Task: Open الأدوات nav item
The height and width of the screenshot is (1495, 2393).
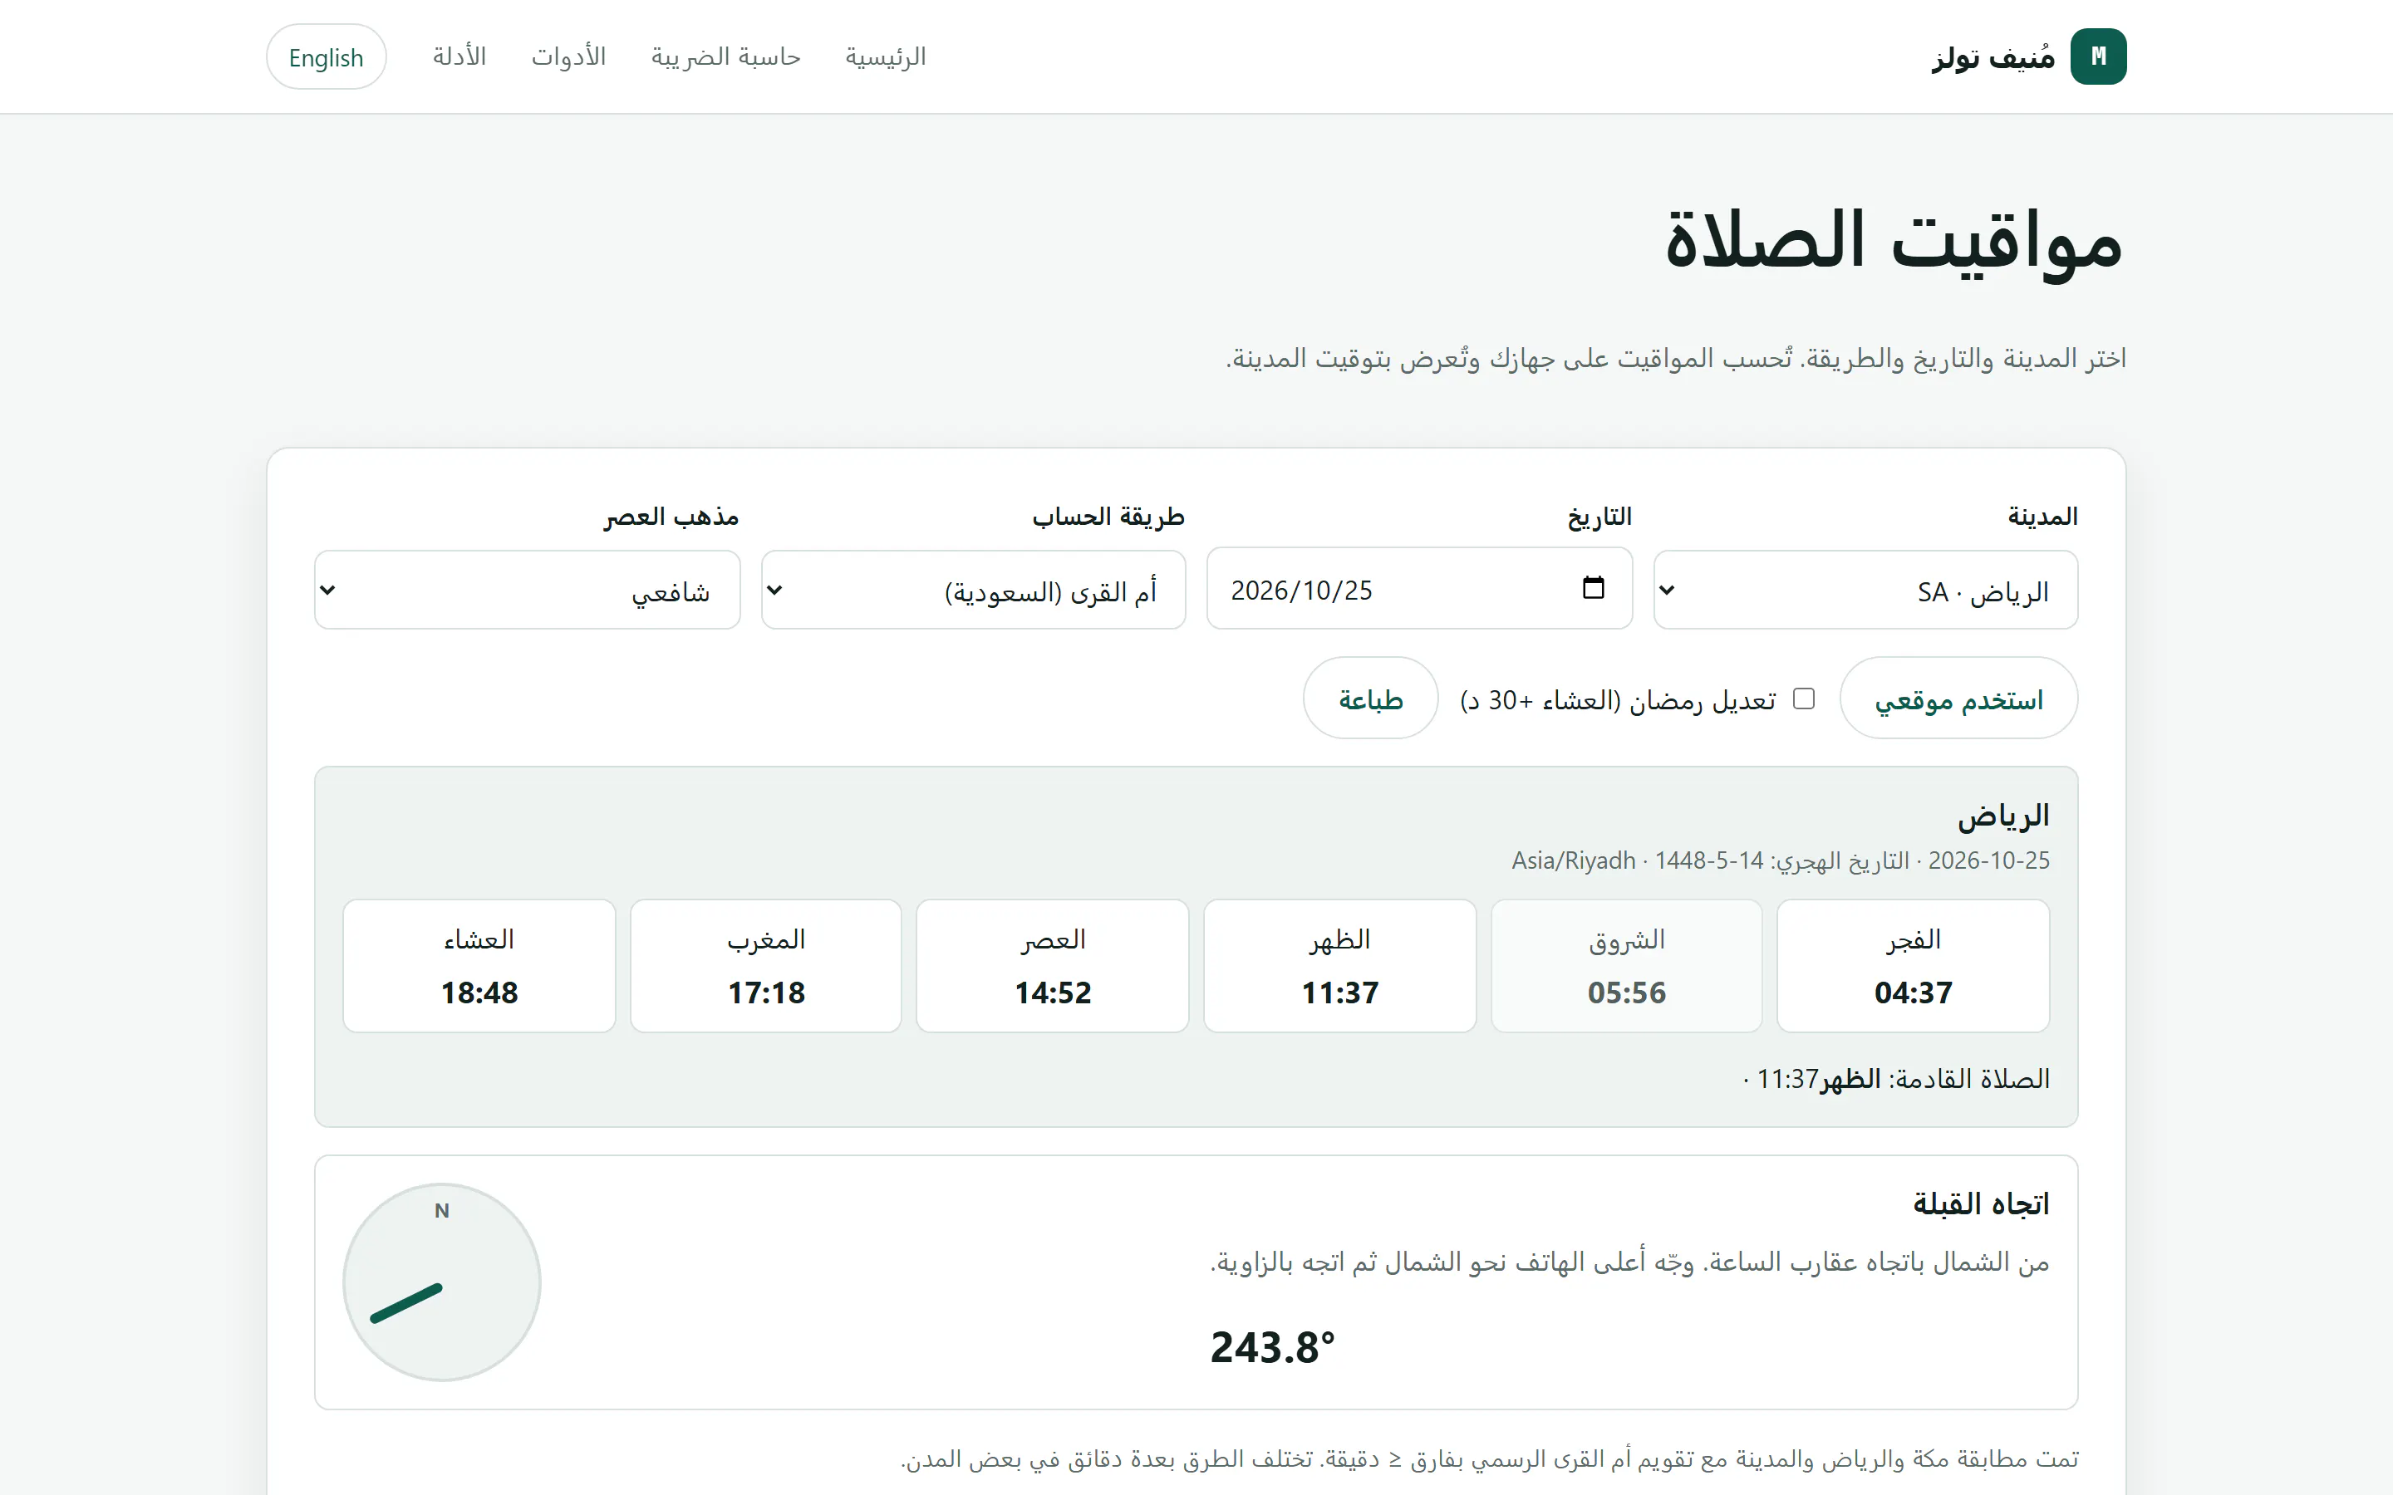Action: pyautogui.click(x=568, y=57)
